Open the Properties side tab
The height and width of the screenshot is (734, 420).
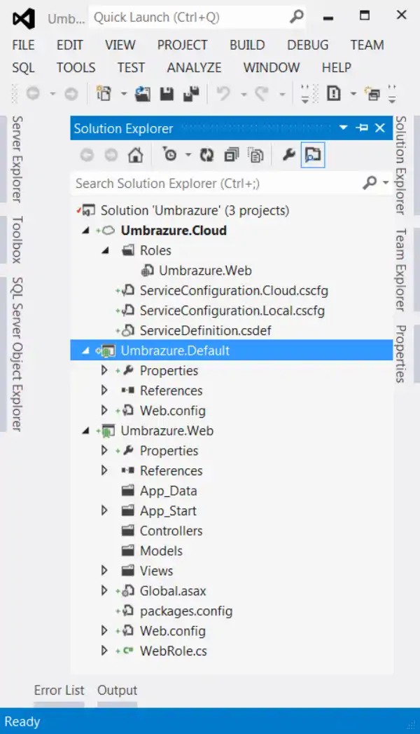click(x=401, y=354)
